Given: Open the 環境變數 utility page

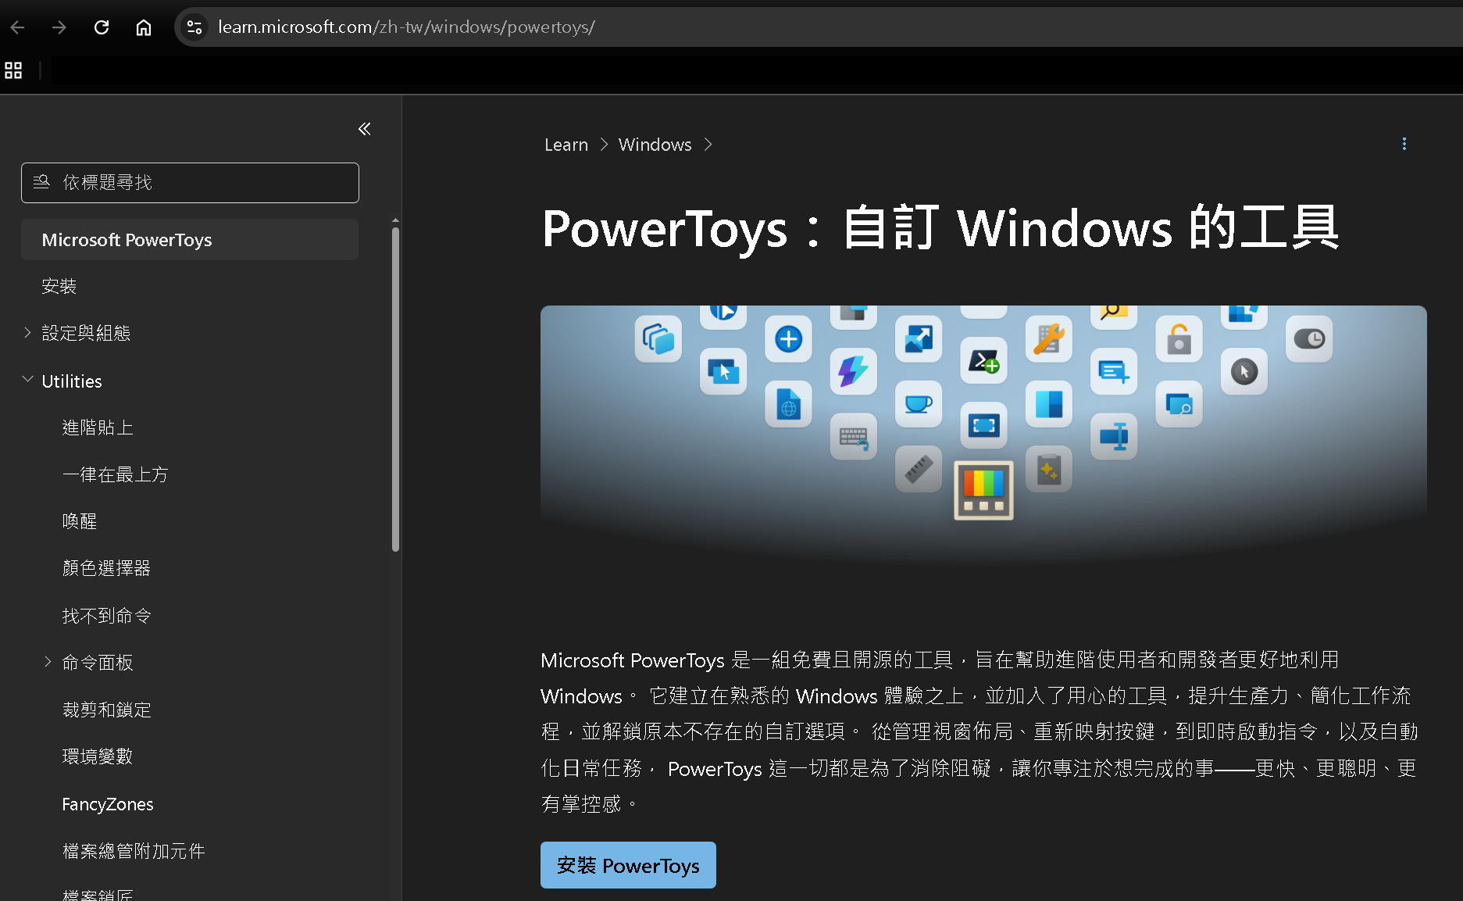Looking at the screenshot, I should coord(98,756).
